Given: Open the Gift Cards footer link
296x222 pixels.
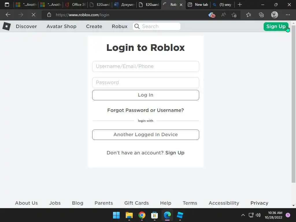Looking at the screenshot, I should (x=136, y=203).
